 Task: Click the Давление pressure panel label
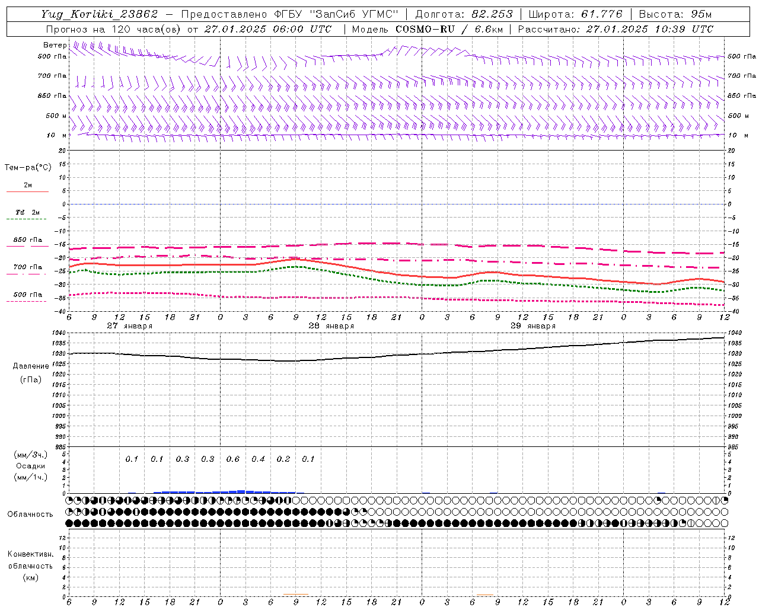click(x=31, y=366)
